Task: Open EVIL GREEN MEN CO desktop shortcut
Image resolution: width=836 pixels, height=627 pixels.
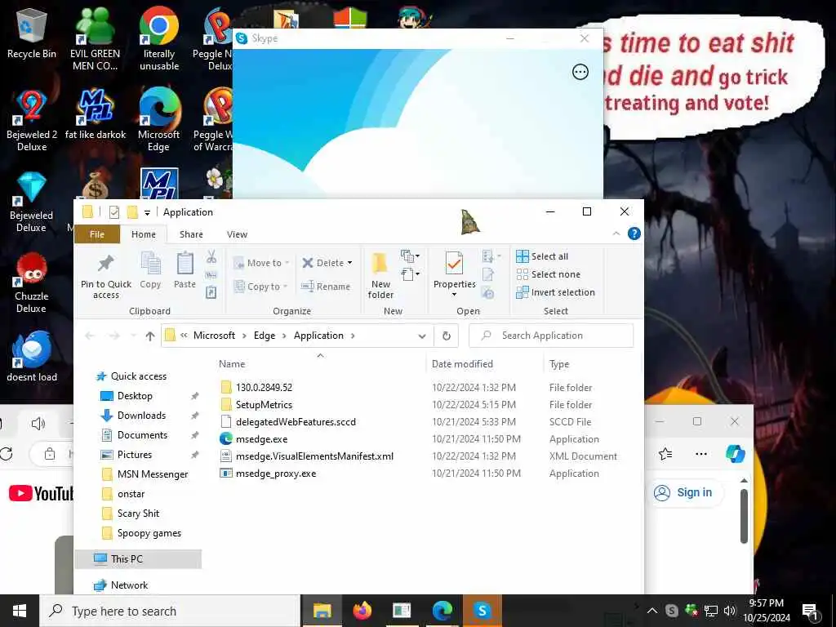Action: pyautogui.click(x=95, y=39)
